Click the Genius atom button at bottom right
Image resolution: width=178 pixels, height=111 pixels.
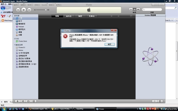click(155, 101)
